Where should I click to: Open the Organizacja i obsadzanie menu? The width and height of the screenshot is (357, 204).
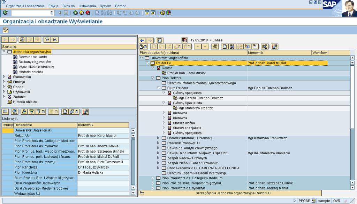pos(25,6)
